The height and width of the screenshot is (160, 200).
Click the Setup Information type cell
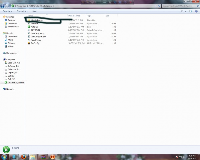click(95, 30)
